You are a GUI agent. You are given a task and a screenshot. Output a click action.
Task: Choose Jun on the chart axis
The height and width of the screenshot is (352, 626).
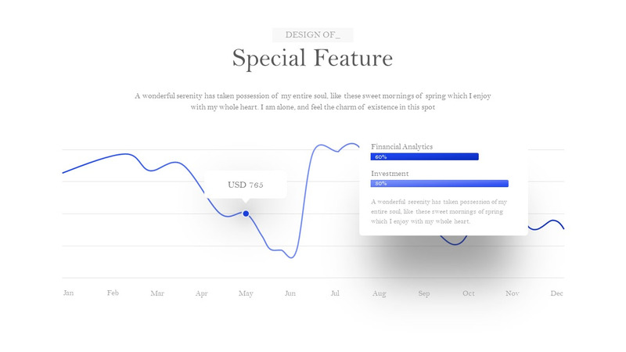[x=290, y=294]
